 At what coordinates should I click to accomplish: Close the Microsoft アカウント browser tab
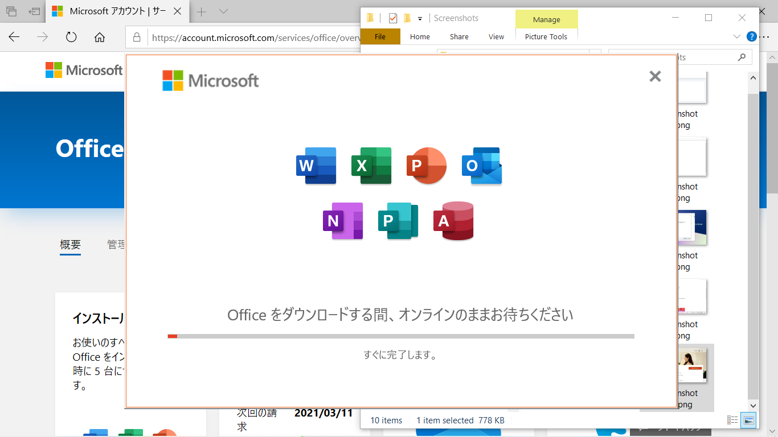(x=178, y=11)
